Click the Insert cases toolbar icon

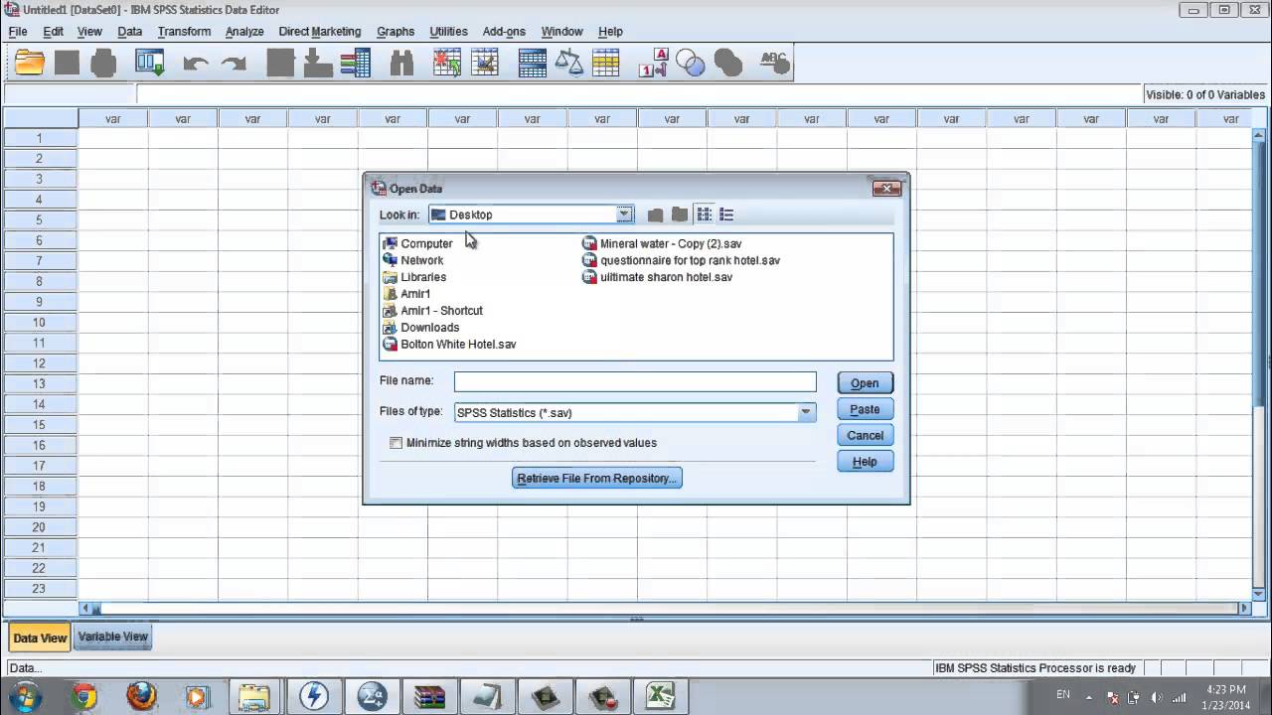pos(447,63)
